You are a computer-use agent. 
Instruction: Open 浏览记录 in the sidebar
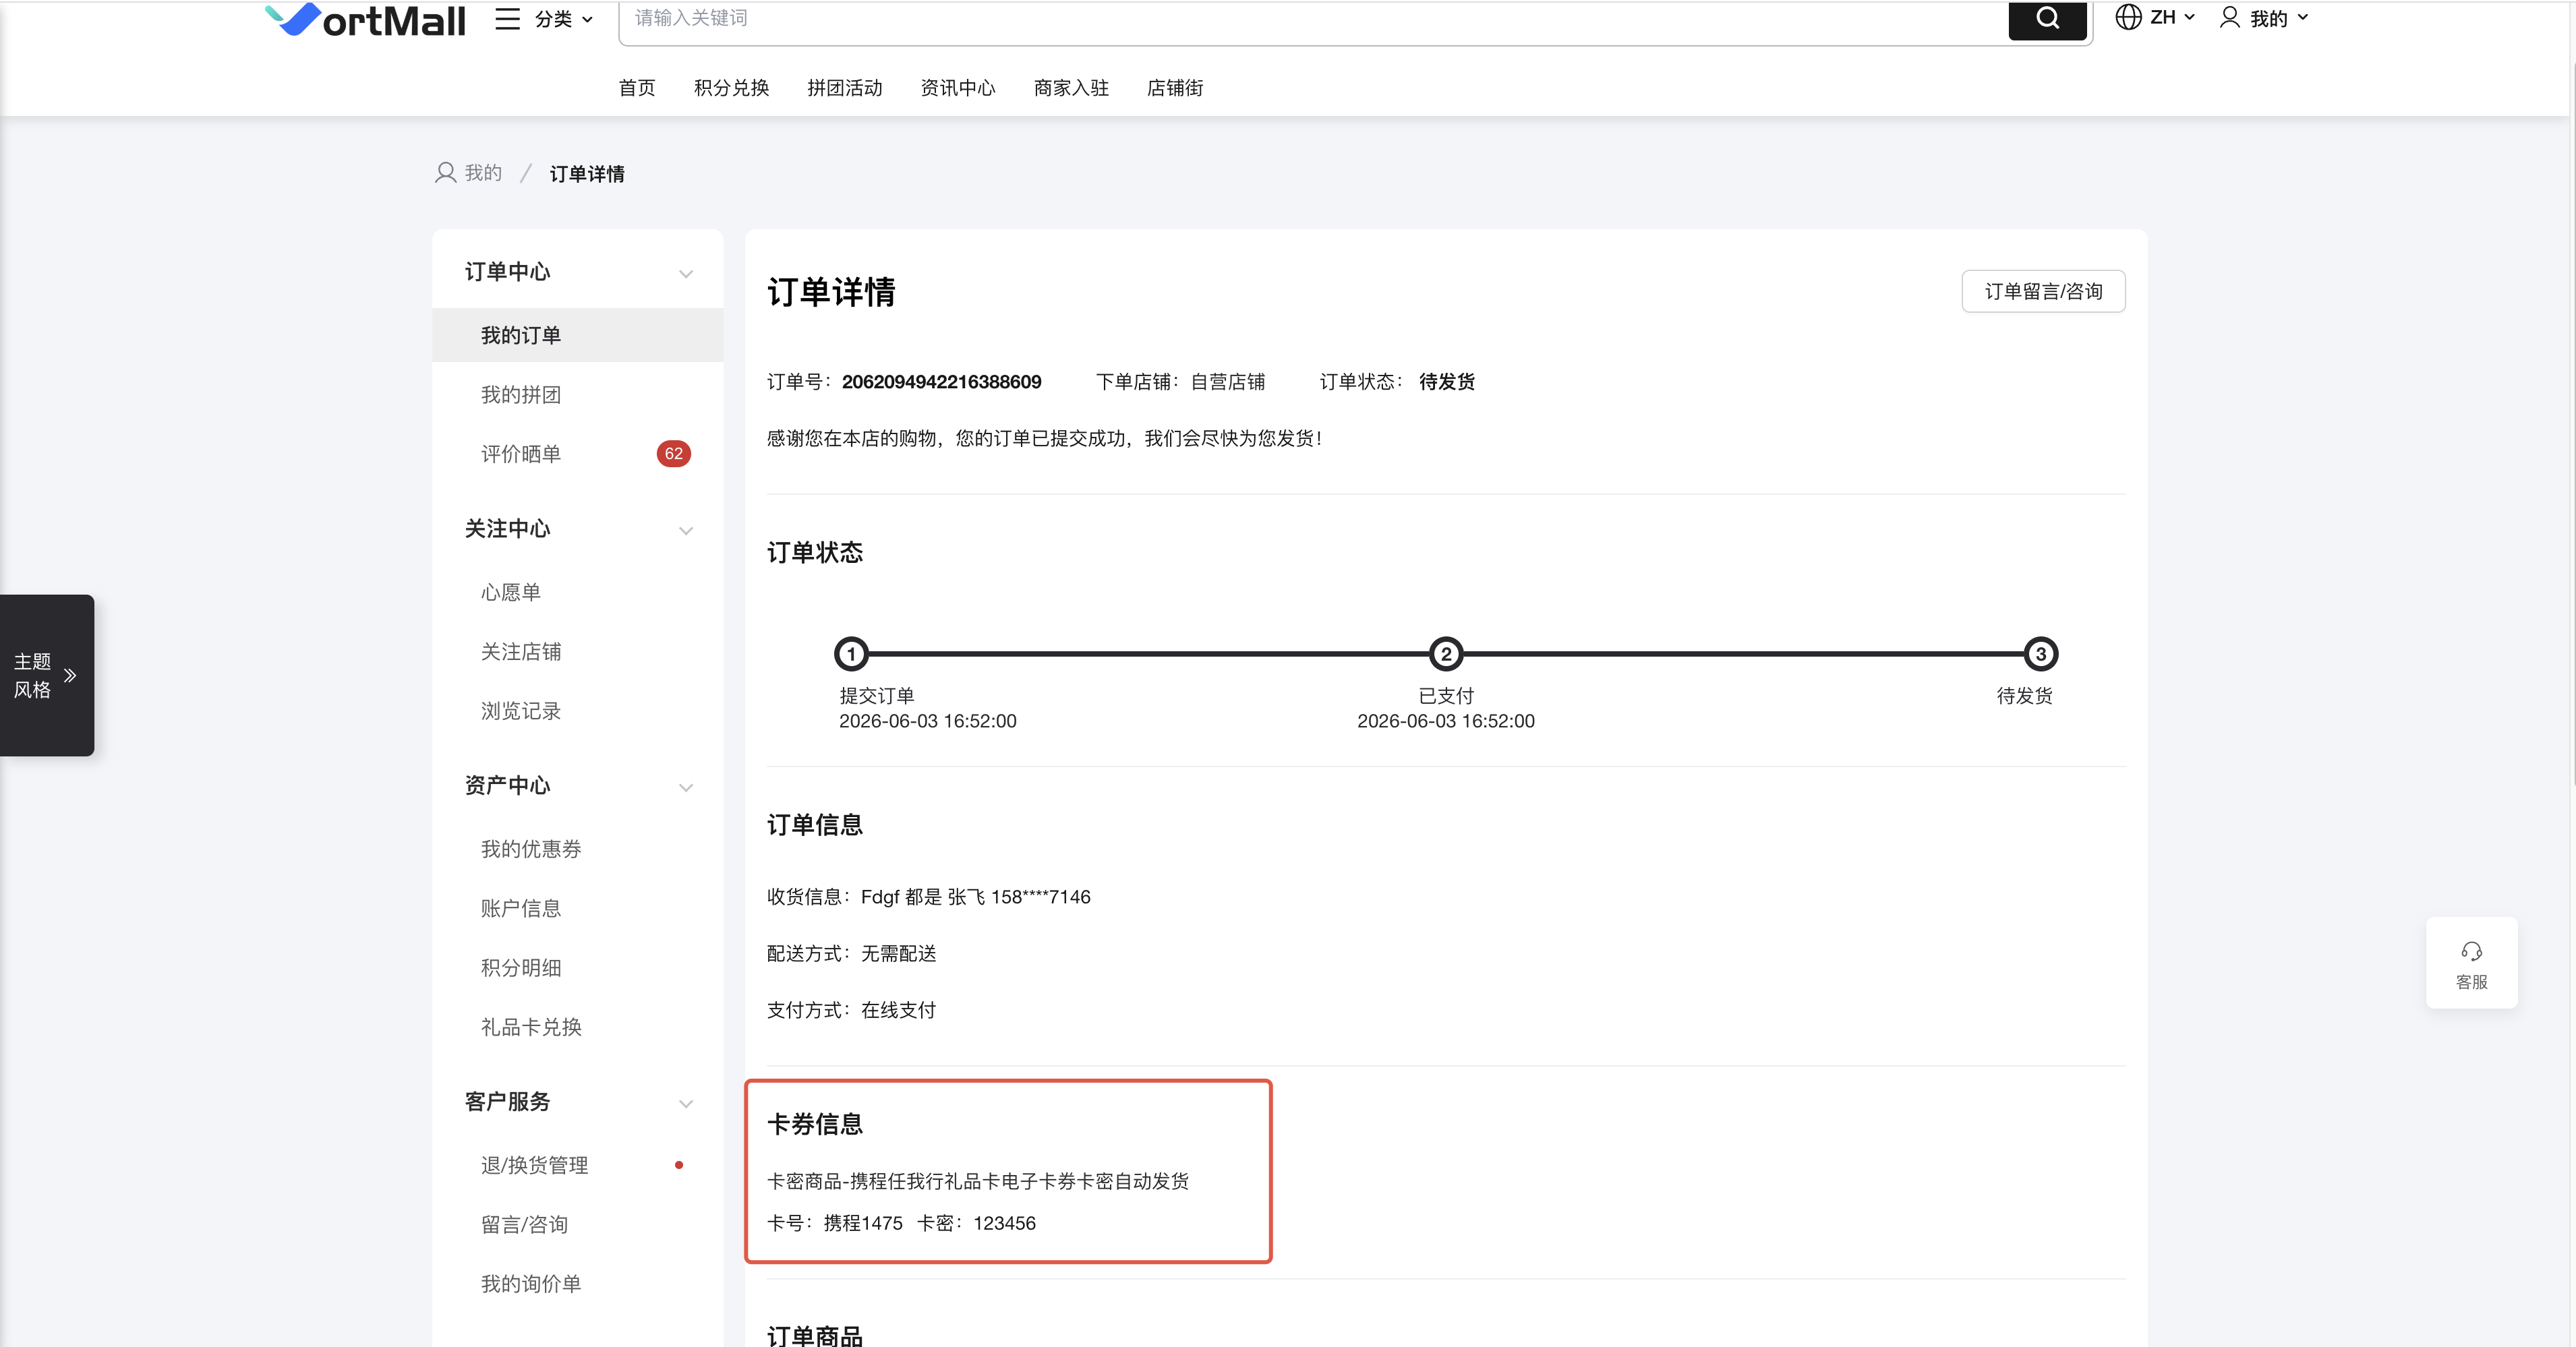click(521, 711)
